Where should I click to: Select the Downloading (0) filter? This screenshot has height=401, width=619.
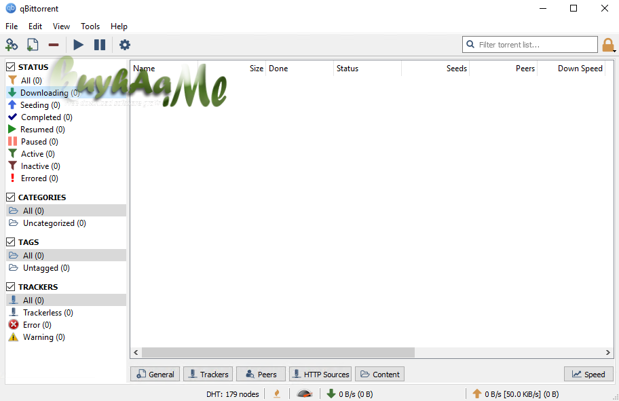[67, 93]
